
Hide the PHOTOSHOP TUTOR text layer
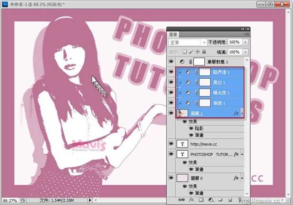pos(171,154)
